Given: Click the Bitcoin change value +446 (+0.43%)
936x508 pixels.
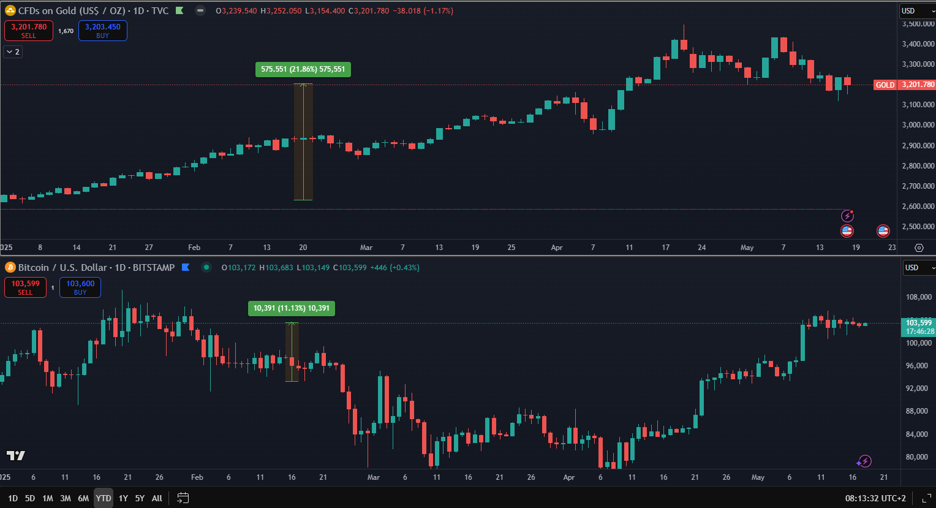Looking at the screenshot, I should tap(394, 267).
